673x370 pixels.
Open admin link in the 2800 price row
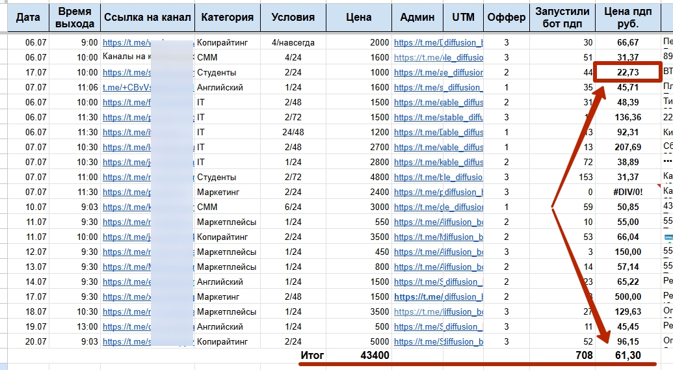point(418,162)
